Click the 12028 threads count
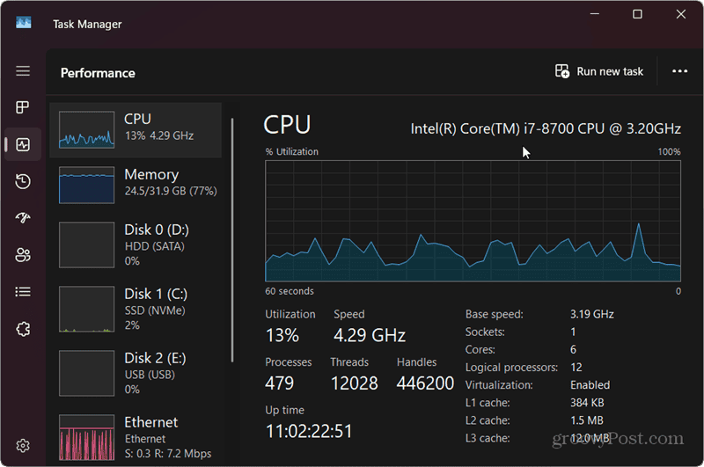 [x=355, y=383]
